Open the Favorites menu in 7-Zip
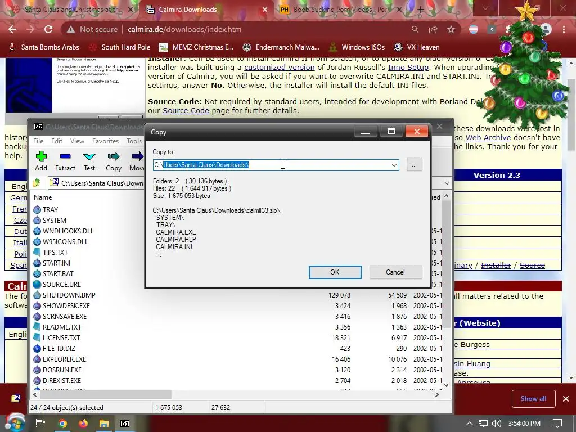The height and width of the screenshot is (432, 576). point(105,141)
